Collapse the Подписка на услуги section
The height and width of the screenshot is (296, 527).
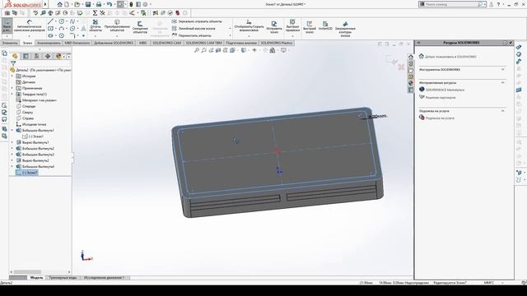pos(503,110)
